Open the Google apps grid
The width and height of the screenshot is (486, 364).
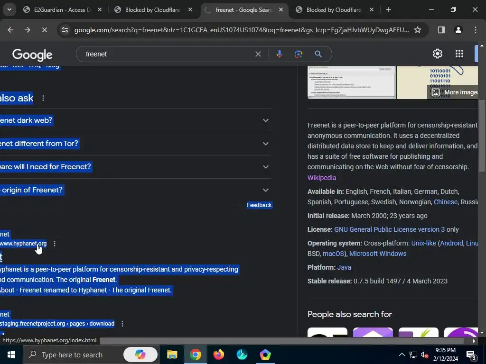point(459,54)
